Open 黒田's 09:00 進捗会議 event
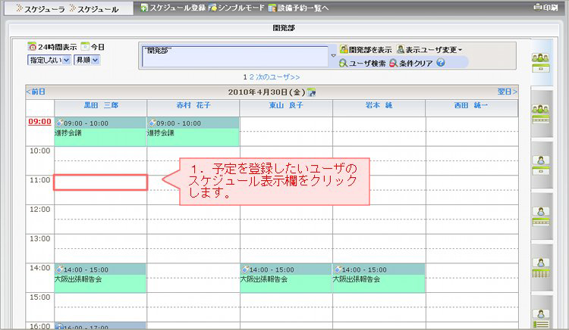Screen dimensions: 569x330 click(100, 132)
